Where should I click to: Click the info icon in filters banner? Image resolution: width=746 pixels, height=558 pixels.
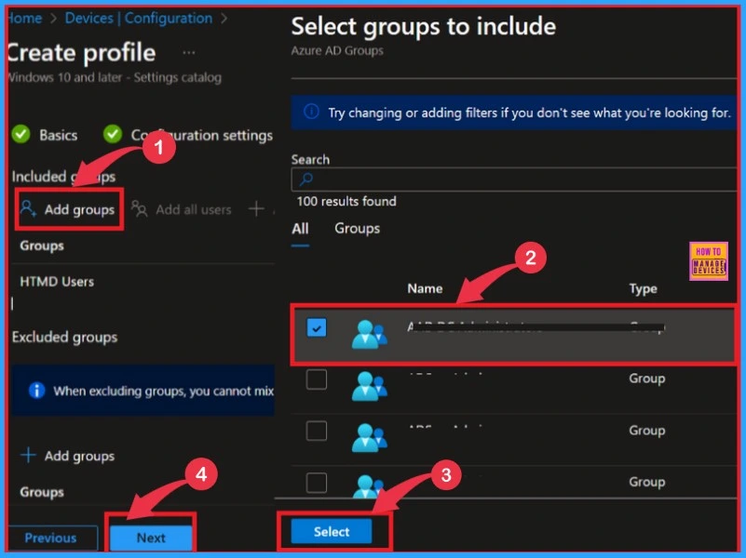click(x=311, y=112)
